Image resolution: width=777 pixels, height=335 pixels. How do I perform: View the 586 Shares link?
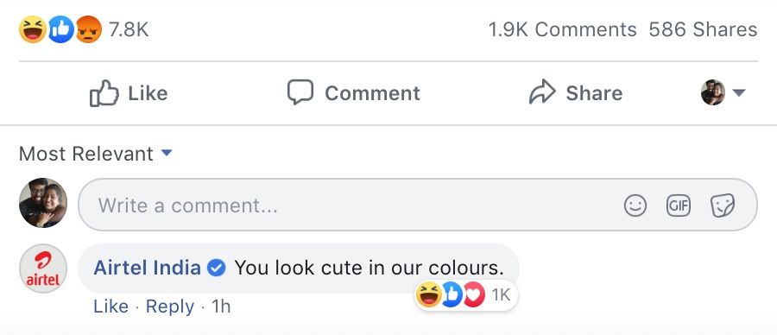pyautogui.click(x=703, y=29)
